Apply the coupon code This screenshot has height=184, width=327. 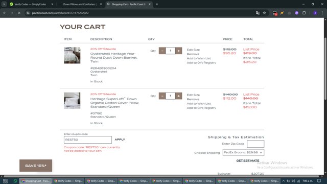pyautogui.click(x=120, y=140)
